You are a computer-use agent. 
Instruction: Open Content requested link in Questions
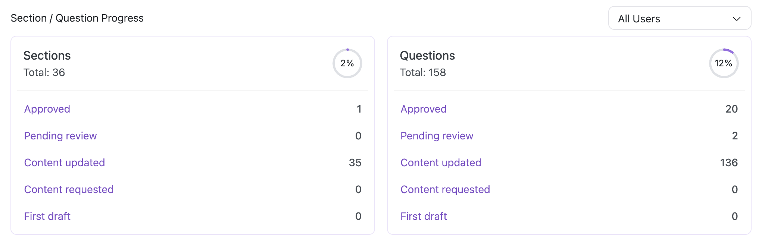[x=445, y=189]
